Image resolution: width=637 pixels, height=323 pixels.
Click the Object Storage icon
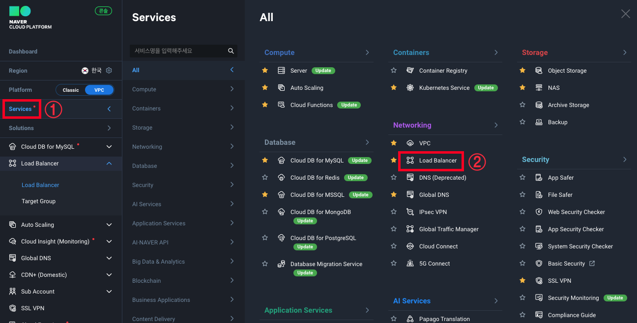point(539,70)
